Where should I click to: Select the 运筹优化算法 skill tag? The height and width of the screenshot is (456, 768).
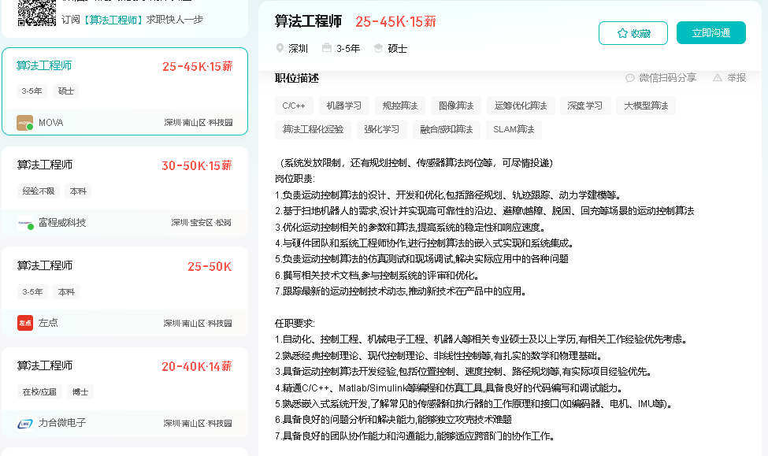(521, 106)
